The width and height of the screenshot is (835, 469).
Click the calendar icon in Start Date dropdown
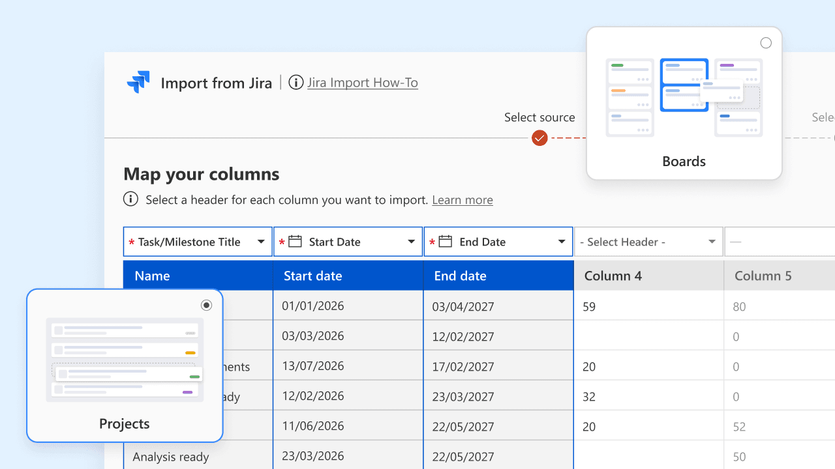[295, 242]
